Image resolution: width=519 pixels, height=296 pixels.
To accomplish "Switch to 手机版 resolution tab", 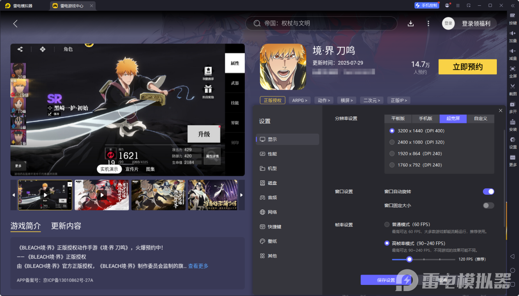I will click(426, 118).
